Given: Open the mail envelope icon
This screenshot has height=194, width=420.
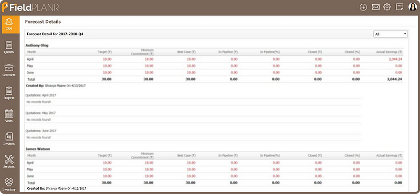Looking at the screenshot, I should 375,7.
